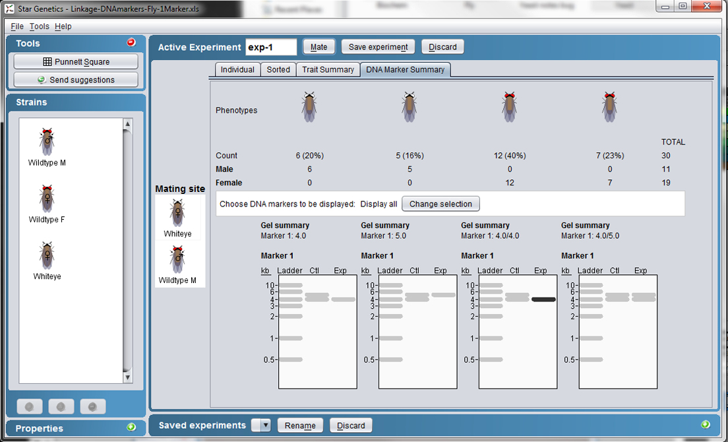Expand the Properties panel with green icon
The image size is (728, 442).
131,427
